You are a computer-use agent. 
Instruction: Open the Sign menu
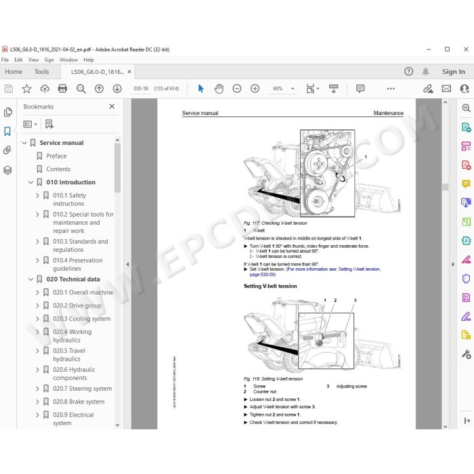[x=49, y=60]
